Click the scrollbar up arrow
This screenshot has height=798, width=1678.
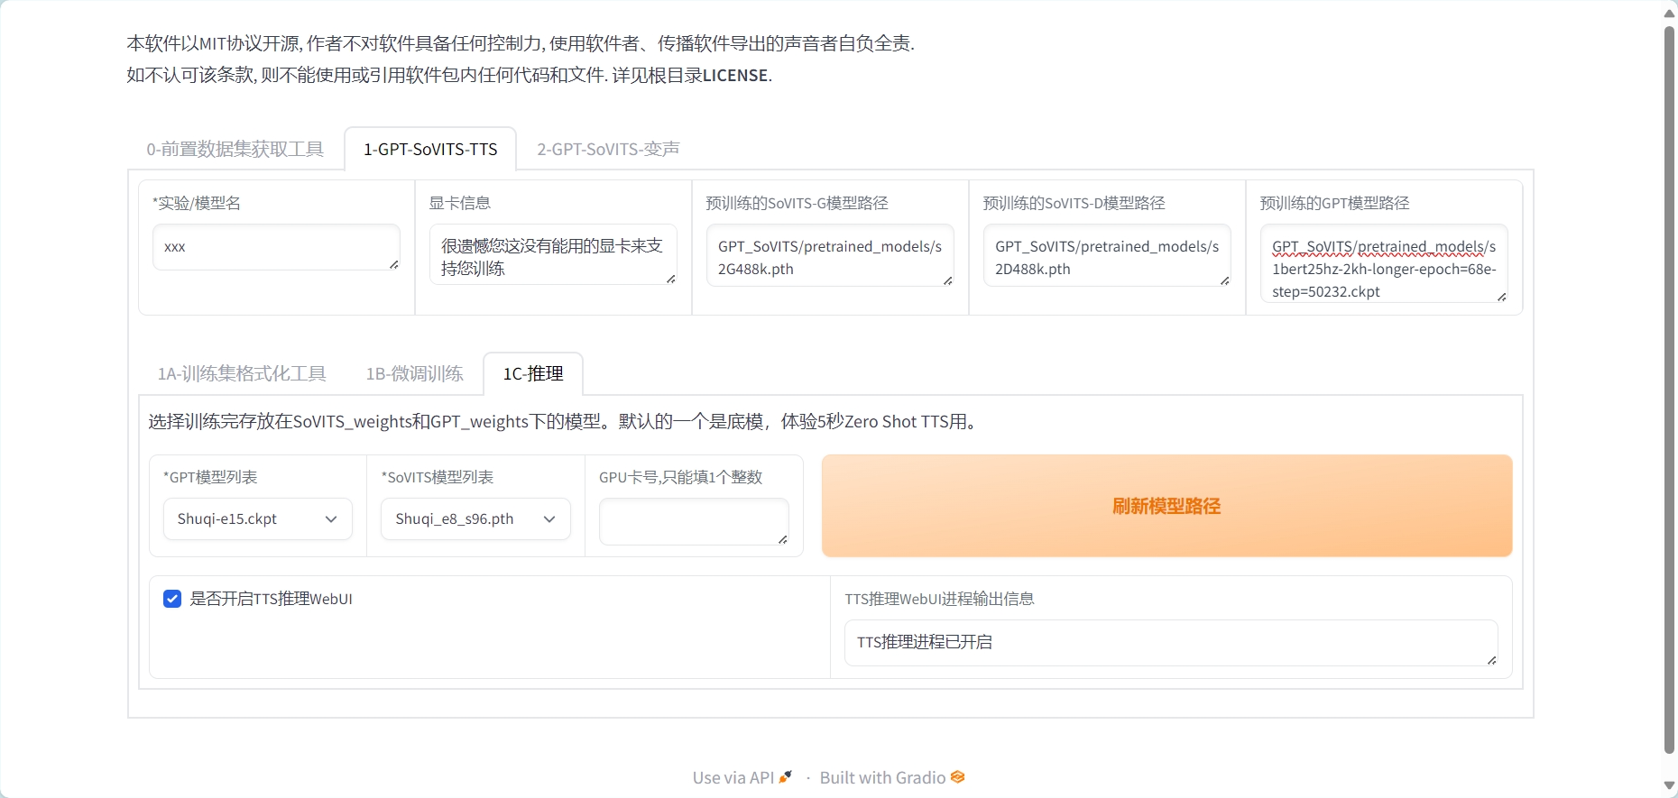[x=1669, y=12]
